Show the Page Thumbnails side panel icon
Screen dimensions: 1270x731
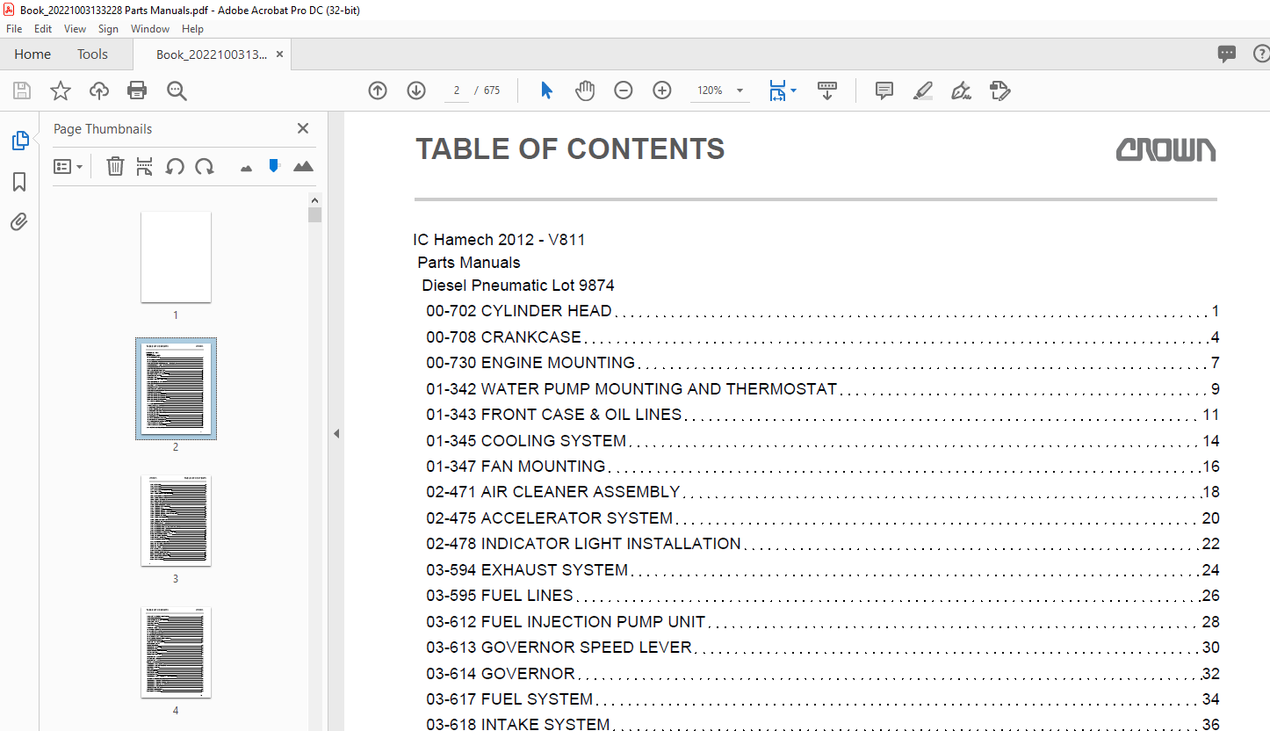(19, 141)
